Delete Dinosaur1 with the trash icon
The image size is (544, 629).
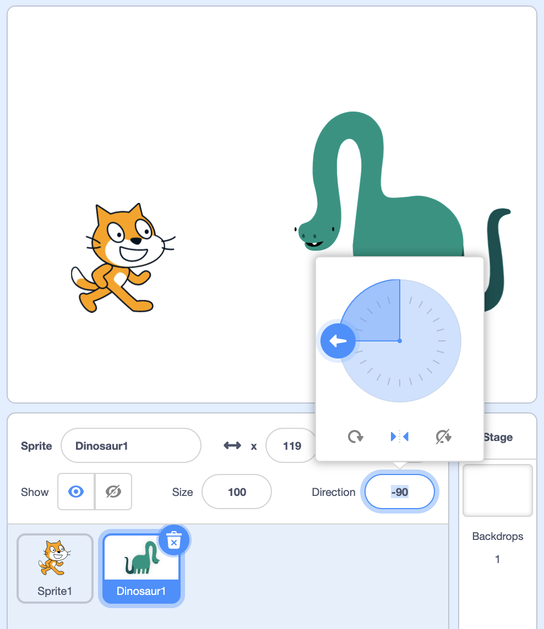174,540
